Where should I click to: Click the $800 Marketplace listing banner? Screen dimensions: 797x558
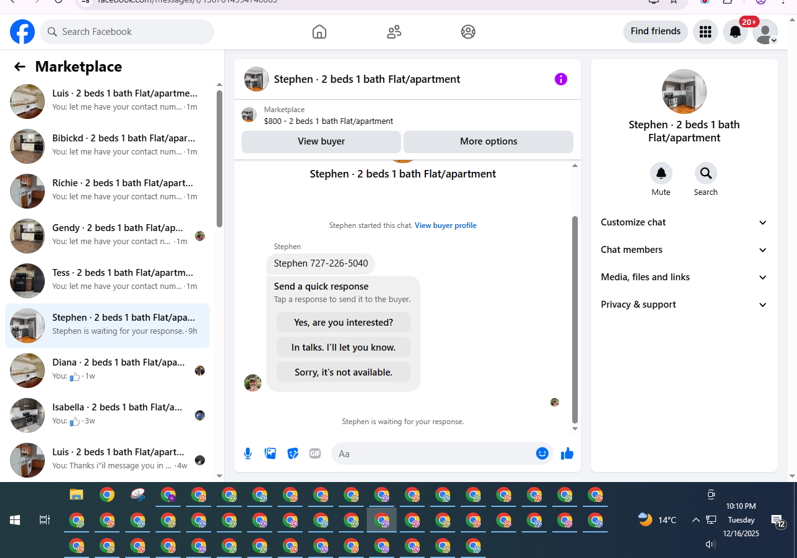[x=407, y=115]
